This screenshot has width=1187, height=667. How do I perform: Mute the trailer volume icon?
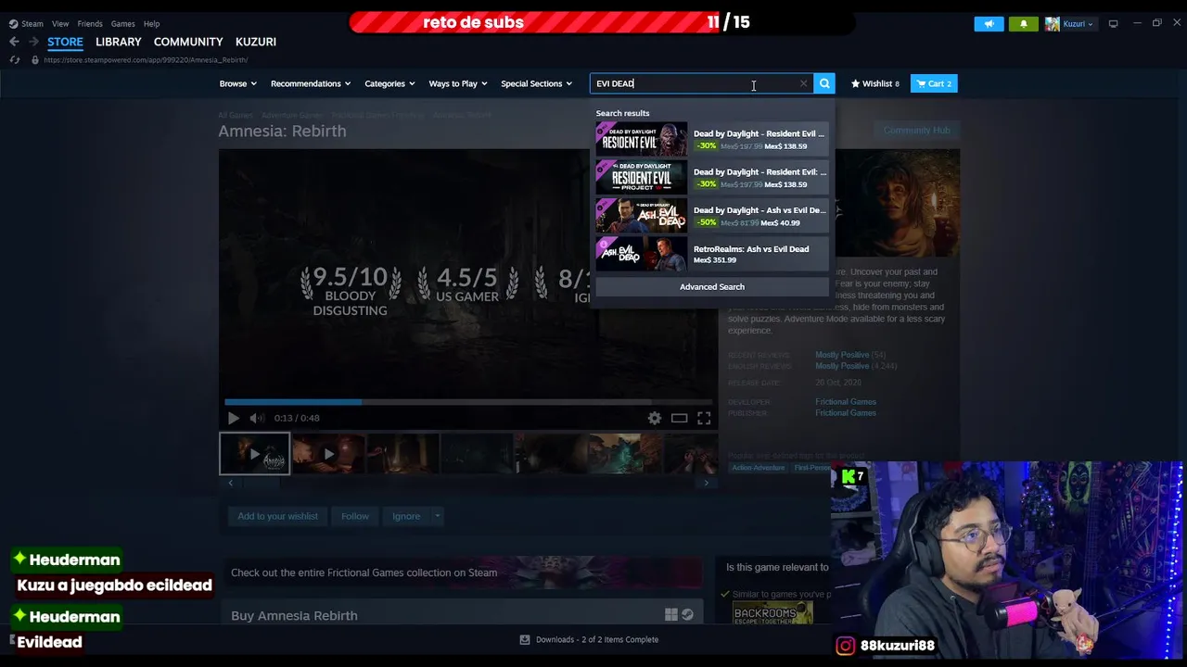[257, 418]
